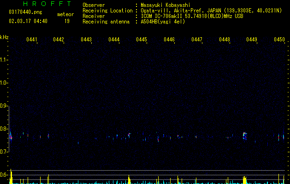The width and height of the screenshot is (290, 184).
Task: Click the 0441 time marker
Action: pyautogui.click(x=31, y=40)
